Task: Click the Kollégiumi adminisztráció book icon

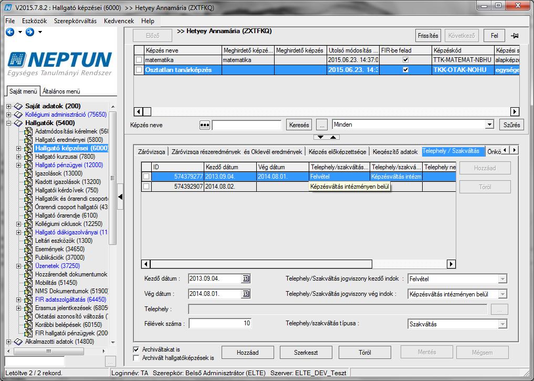Action: coord(18,115)
